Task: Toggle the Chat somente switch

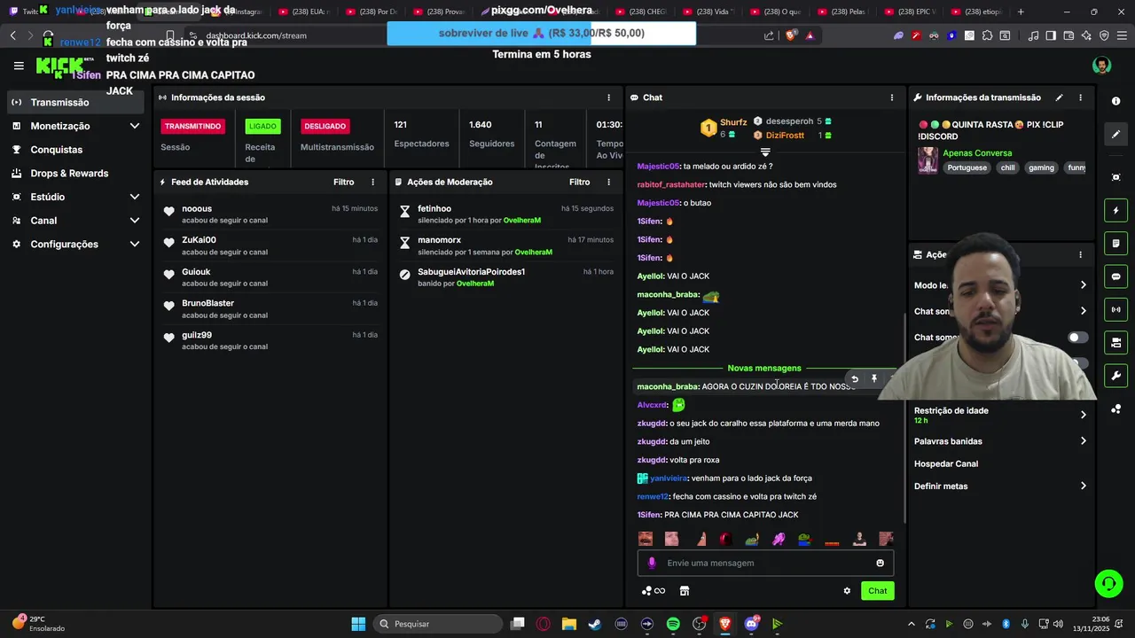Action: point(1078,338)
